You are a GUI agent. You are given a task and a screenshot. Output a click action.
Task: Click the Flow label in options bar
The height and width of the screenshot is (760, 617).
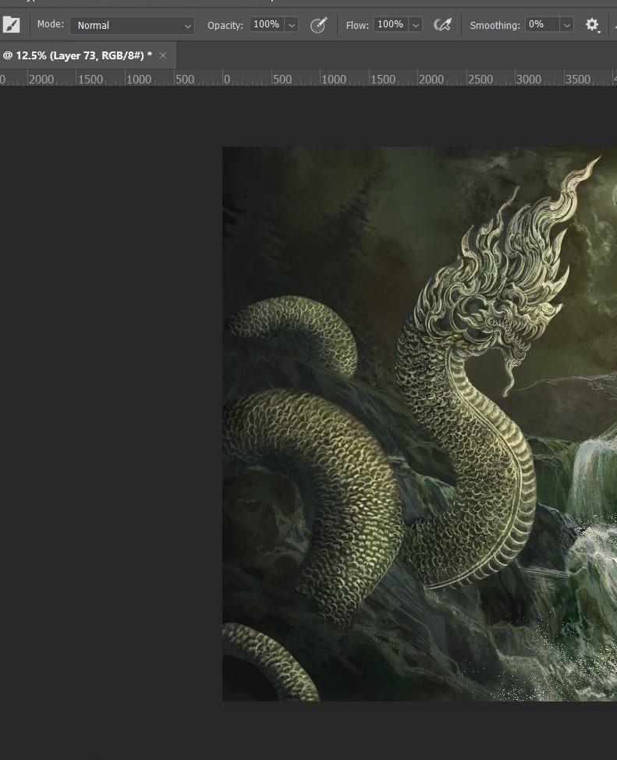pyautogui.click(x=357, y=25)
